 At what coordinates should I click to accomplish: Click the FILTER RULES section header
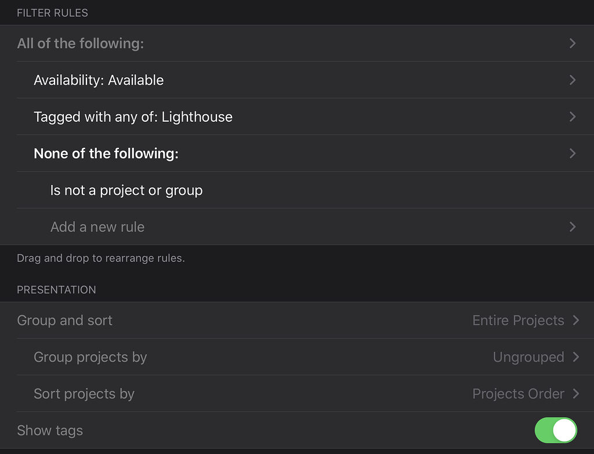[x=53, y=12]
